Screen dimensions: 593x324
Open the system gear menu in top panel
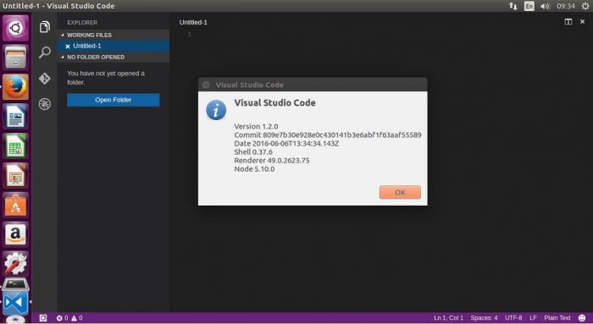pos(585,6)
